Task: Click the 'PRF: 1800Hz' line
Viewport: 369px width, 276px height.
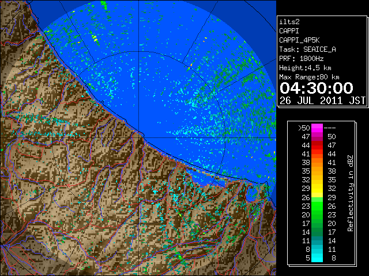Action: 301,59
